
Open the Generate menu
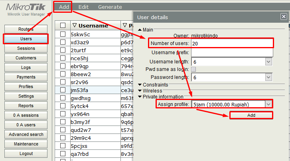click(x=110, y=7)
